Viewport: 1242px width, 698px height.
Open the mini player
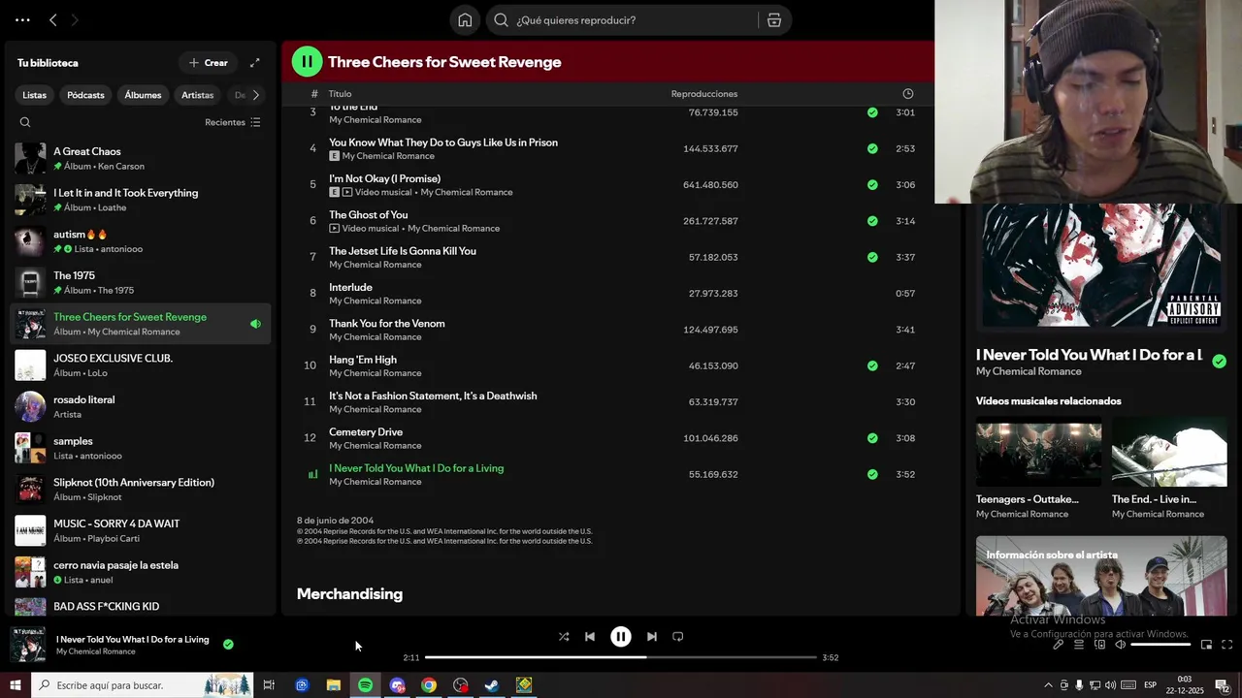1206,645
